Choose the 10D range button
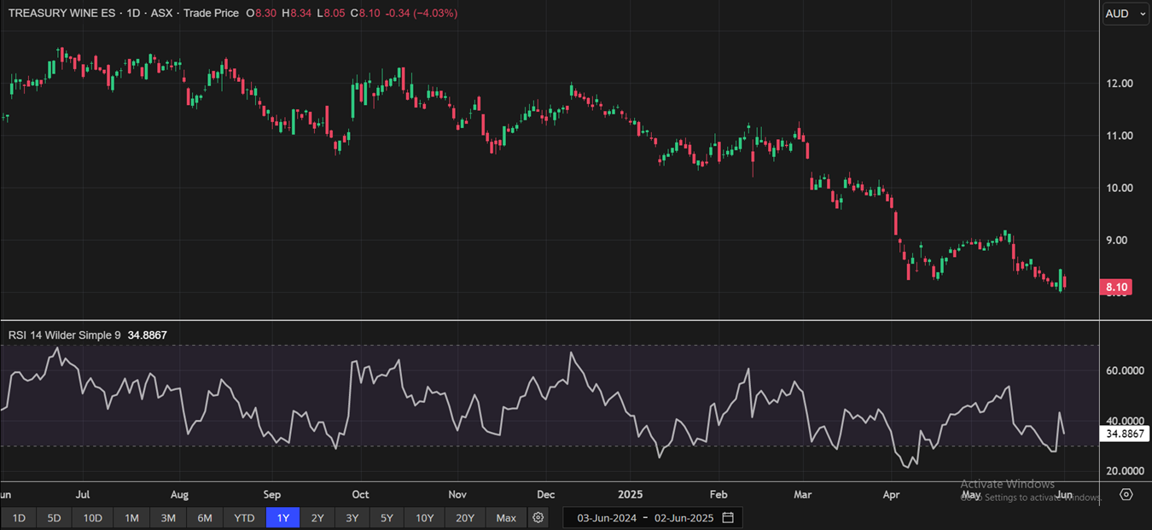 pyautogui.click(x=92, y=518)
